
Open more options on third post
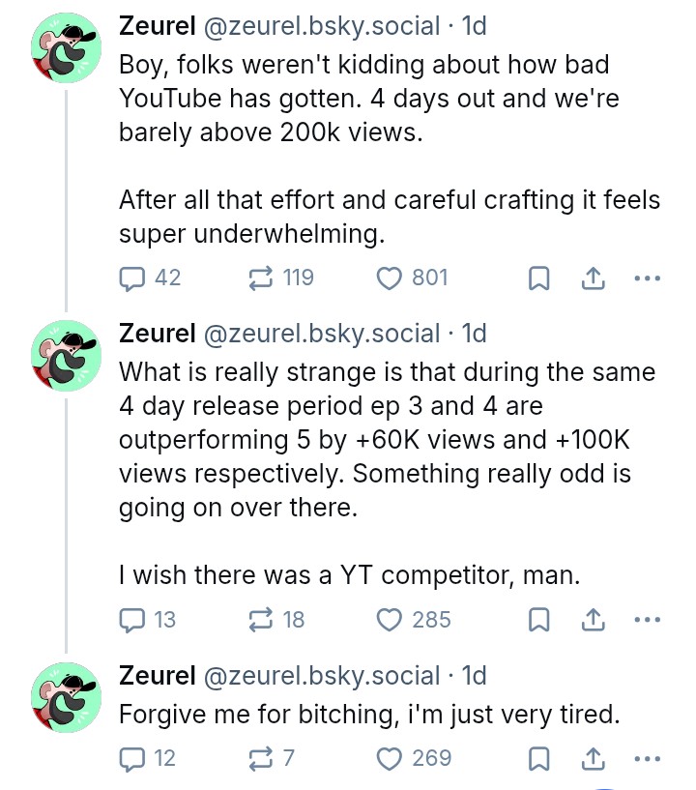pyautogui.click(x=646, y=759)
